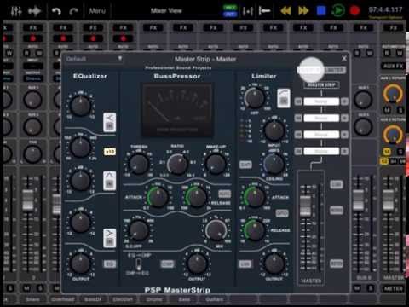Undo the last action with the undo arrow

click(x=56, y=11)
